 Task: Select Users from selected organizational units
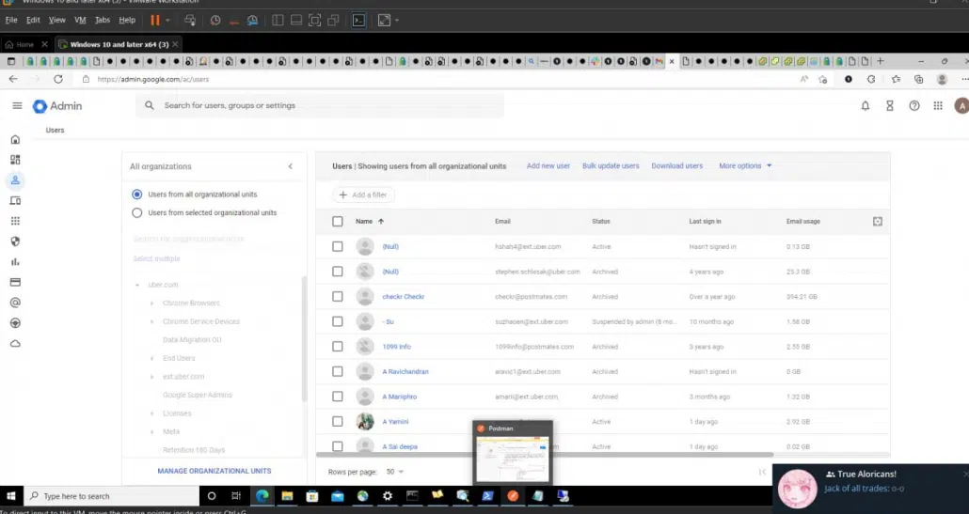click(x=136, y=213)
